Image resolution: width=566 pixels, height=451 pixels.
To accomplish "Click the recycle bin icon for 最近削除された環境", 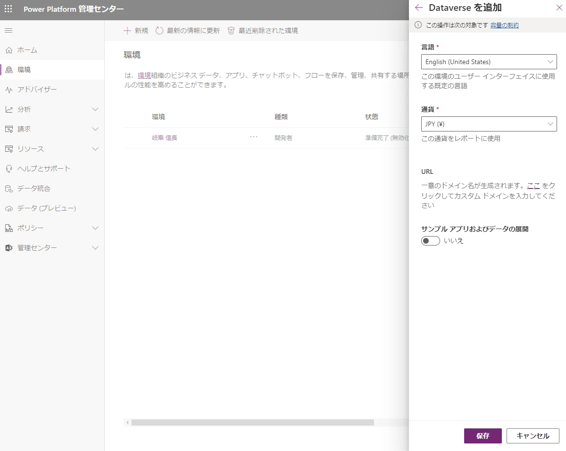I will pyautogui.click(x=231, y=31).
